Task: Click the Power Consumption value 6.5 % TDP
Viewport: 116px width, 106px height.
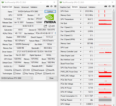Action: (88, 96)
